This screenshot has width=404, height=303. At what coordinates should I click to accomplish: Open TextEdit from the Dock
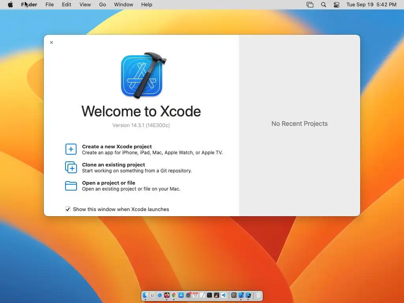pos(202,295)
